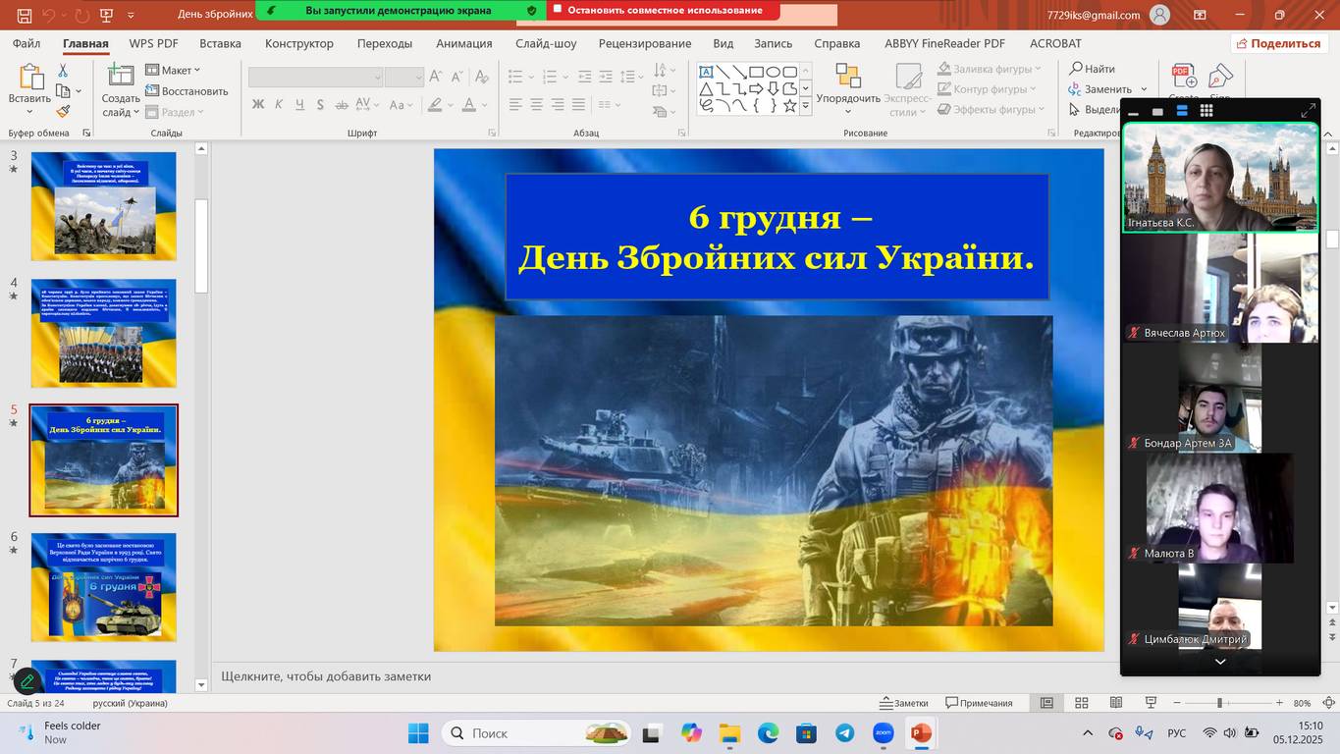Click the Cut scissors icon
This screenshot has width=1340, height=754.
point(63,71)
